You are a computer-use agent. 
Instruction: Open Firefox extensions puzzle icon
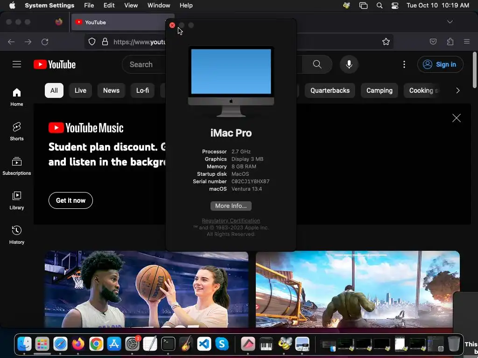(450, 41)
